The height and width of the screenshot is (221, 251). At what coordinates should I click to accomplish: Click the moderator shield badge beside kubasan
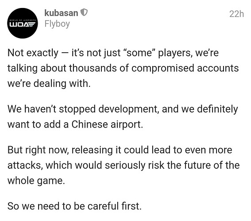tap(84, 12)
